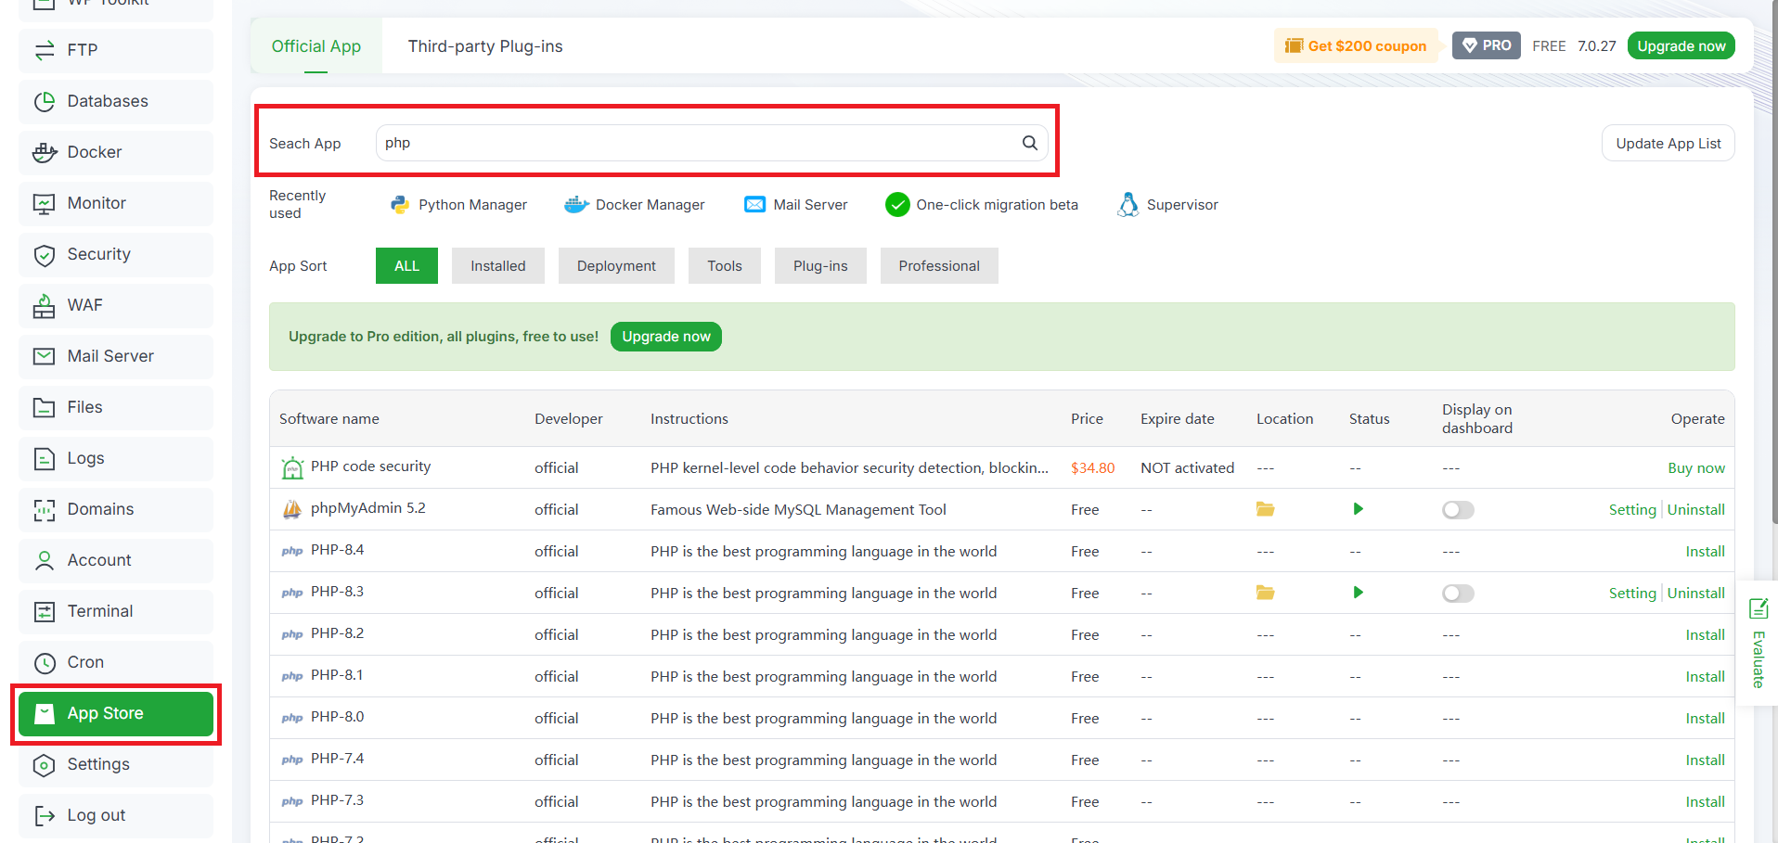
Task: Click the Account person sidebar icon
Action: pyautogui.click(x=45, y=560)
